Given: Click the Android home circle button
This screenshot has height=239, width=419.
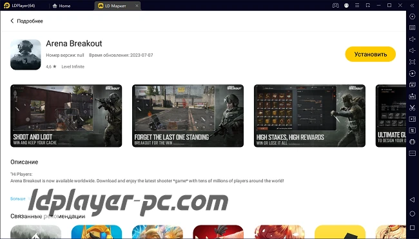Looking at the screenshot, I should (x=413, y=214).
